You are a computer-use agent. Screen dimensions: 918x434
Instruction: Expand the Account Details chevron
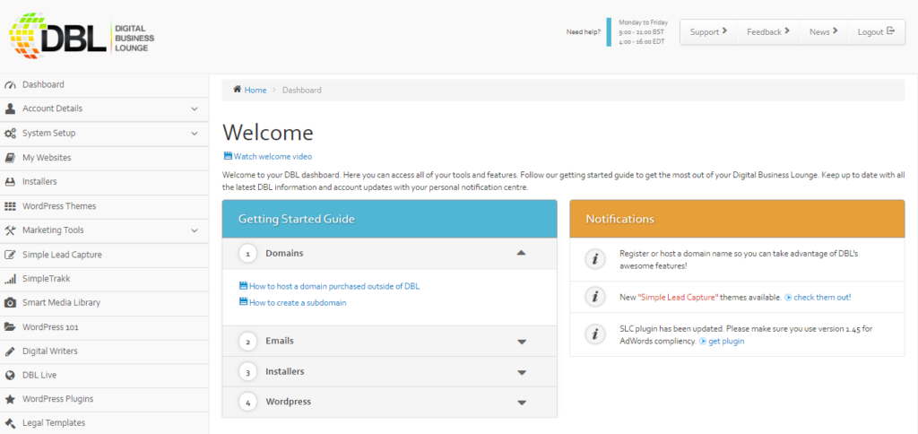195,108
